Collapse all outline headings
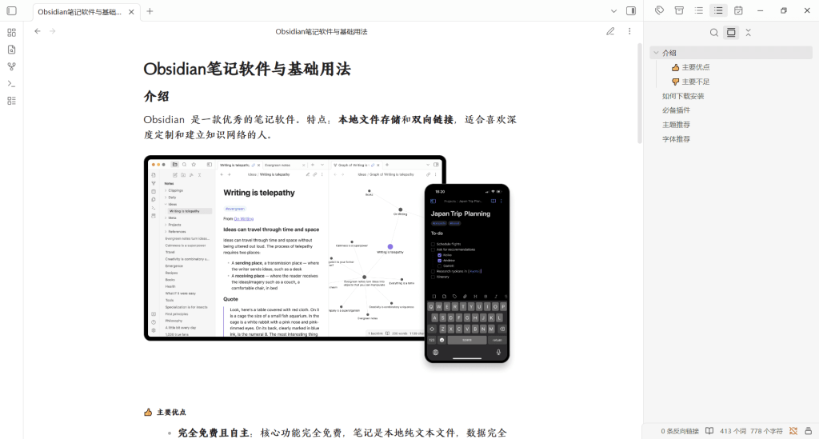This screenshot has height=439, width=819. point(748,33)
